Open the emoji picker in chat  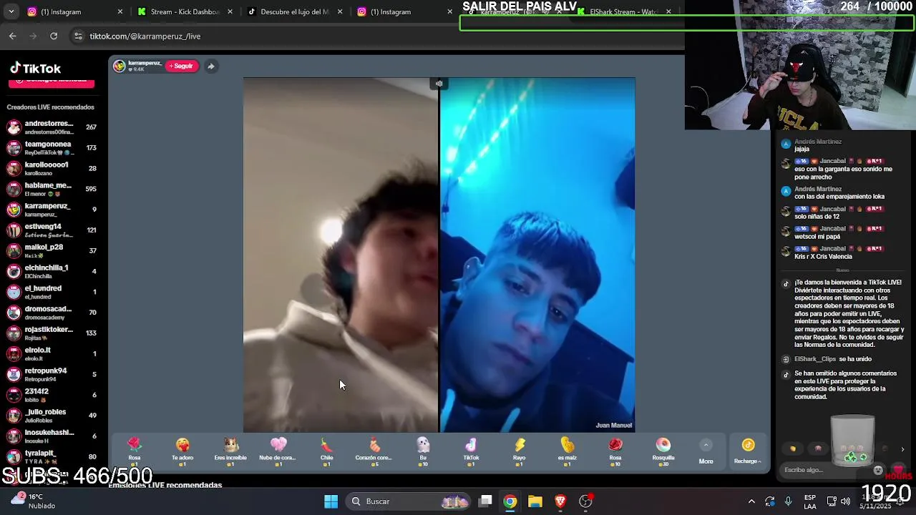tap(878, 470)
